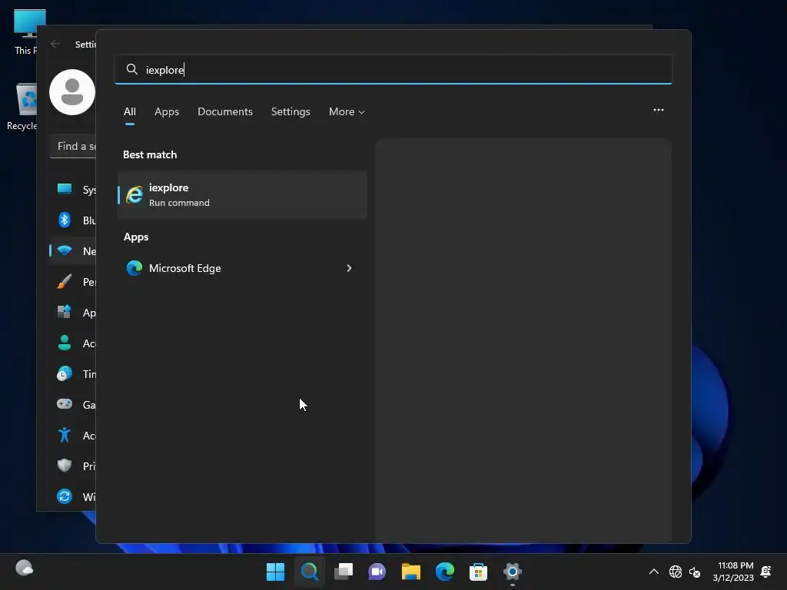Switch to the All search tab
The height and width of the screenshot is (590, 787).
pos(129,112)
